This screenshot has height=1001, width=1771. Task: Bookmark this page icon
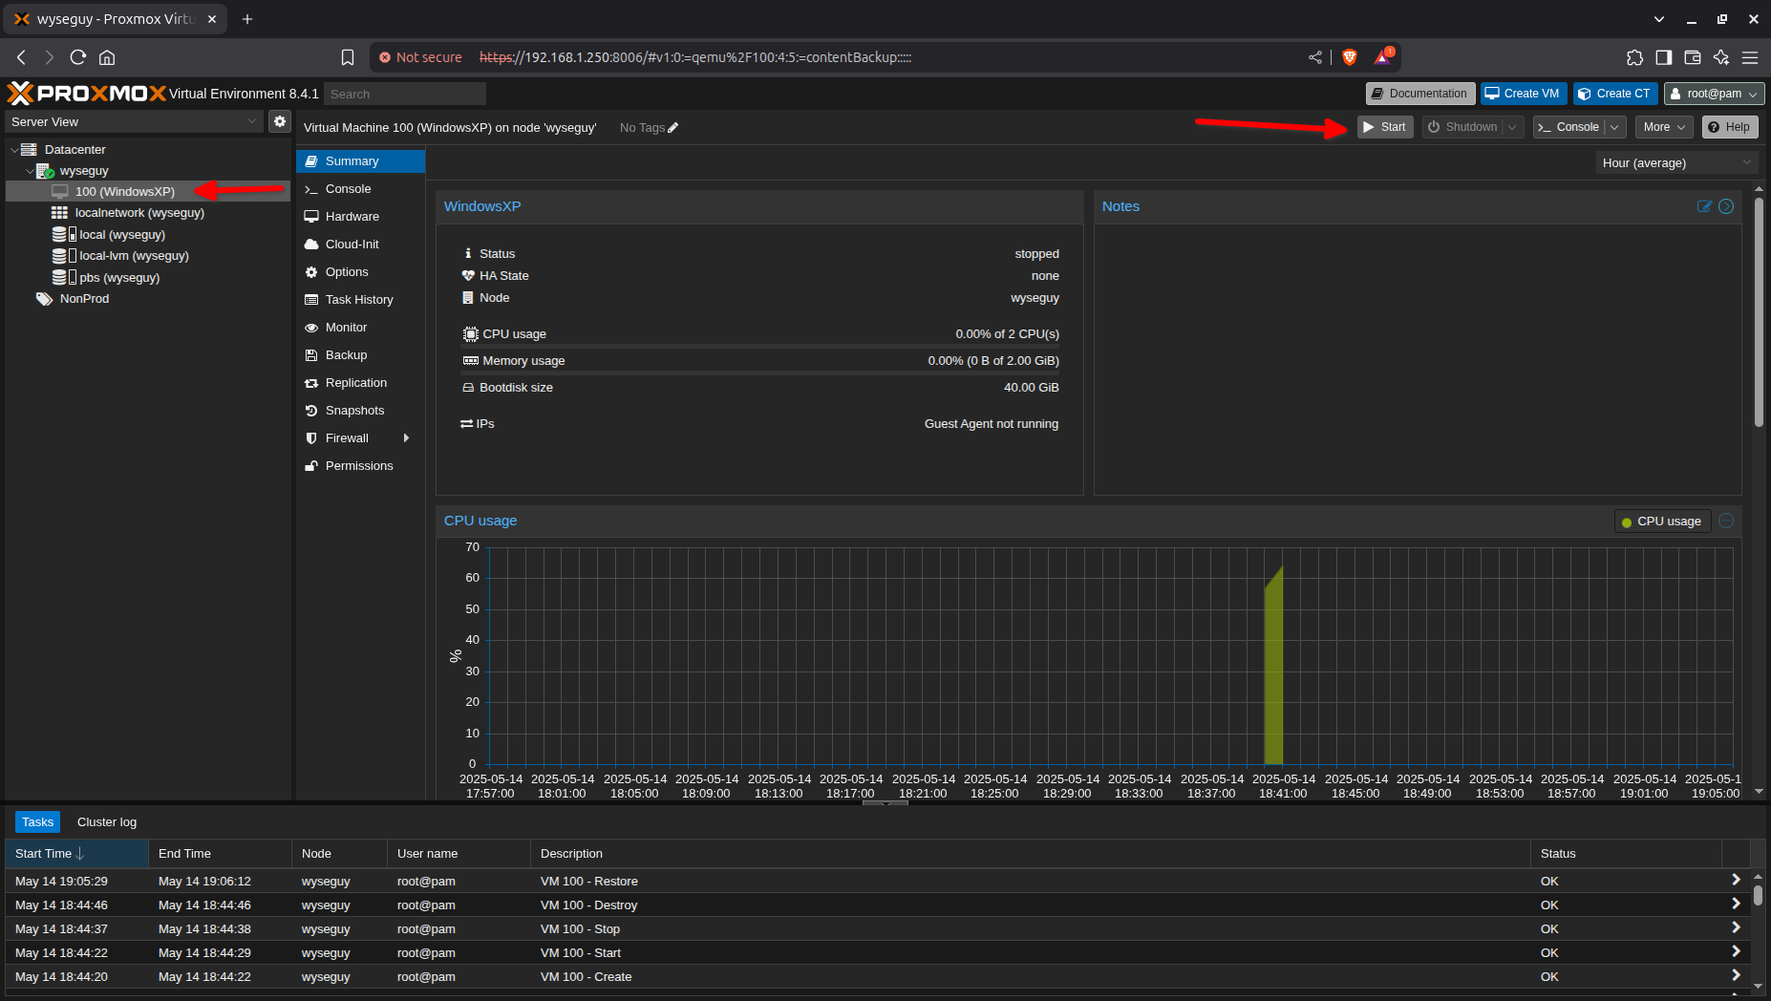348,57
